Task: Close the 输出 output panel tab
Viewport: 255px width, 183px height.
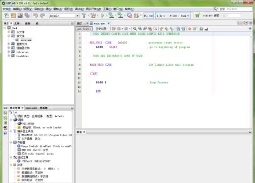Action: (x=84, y=132)
